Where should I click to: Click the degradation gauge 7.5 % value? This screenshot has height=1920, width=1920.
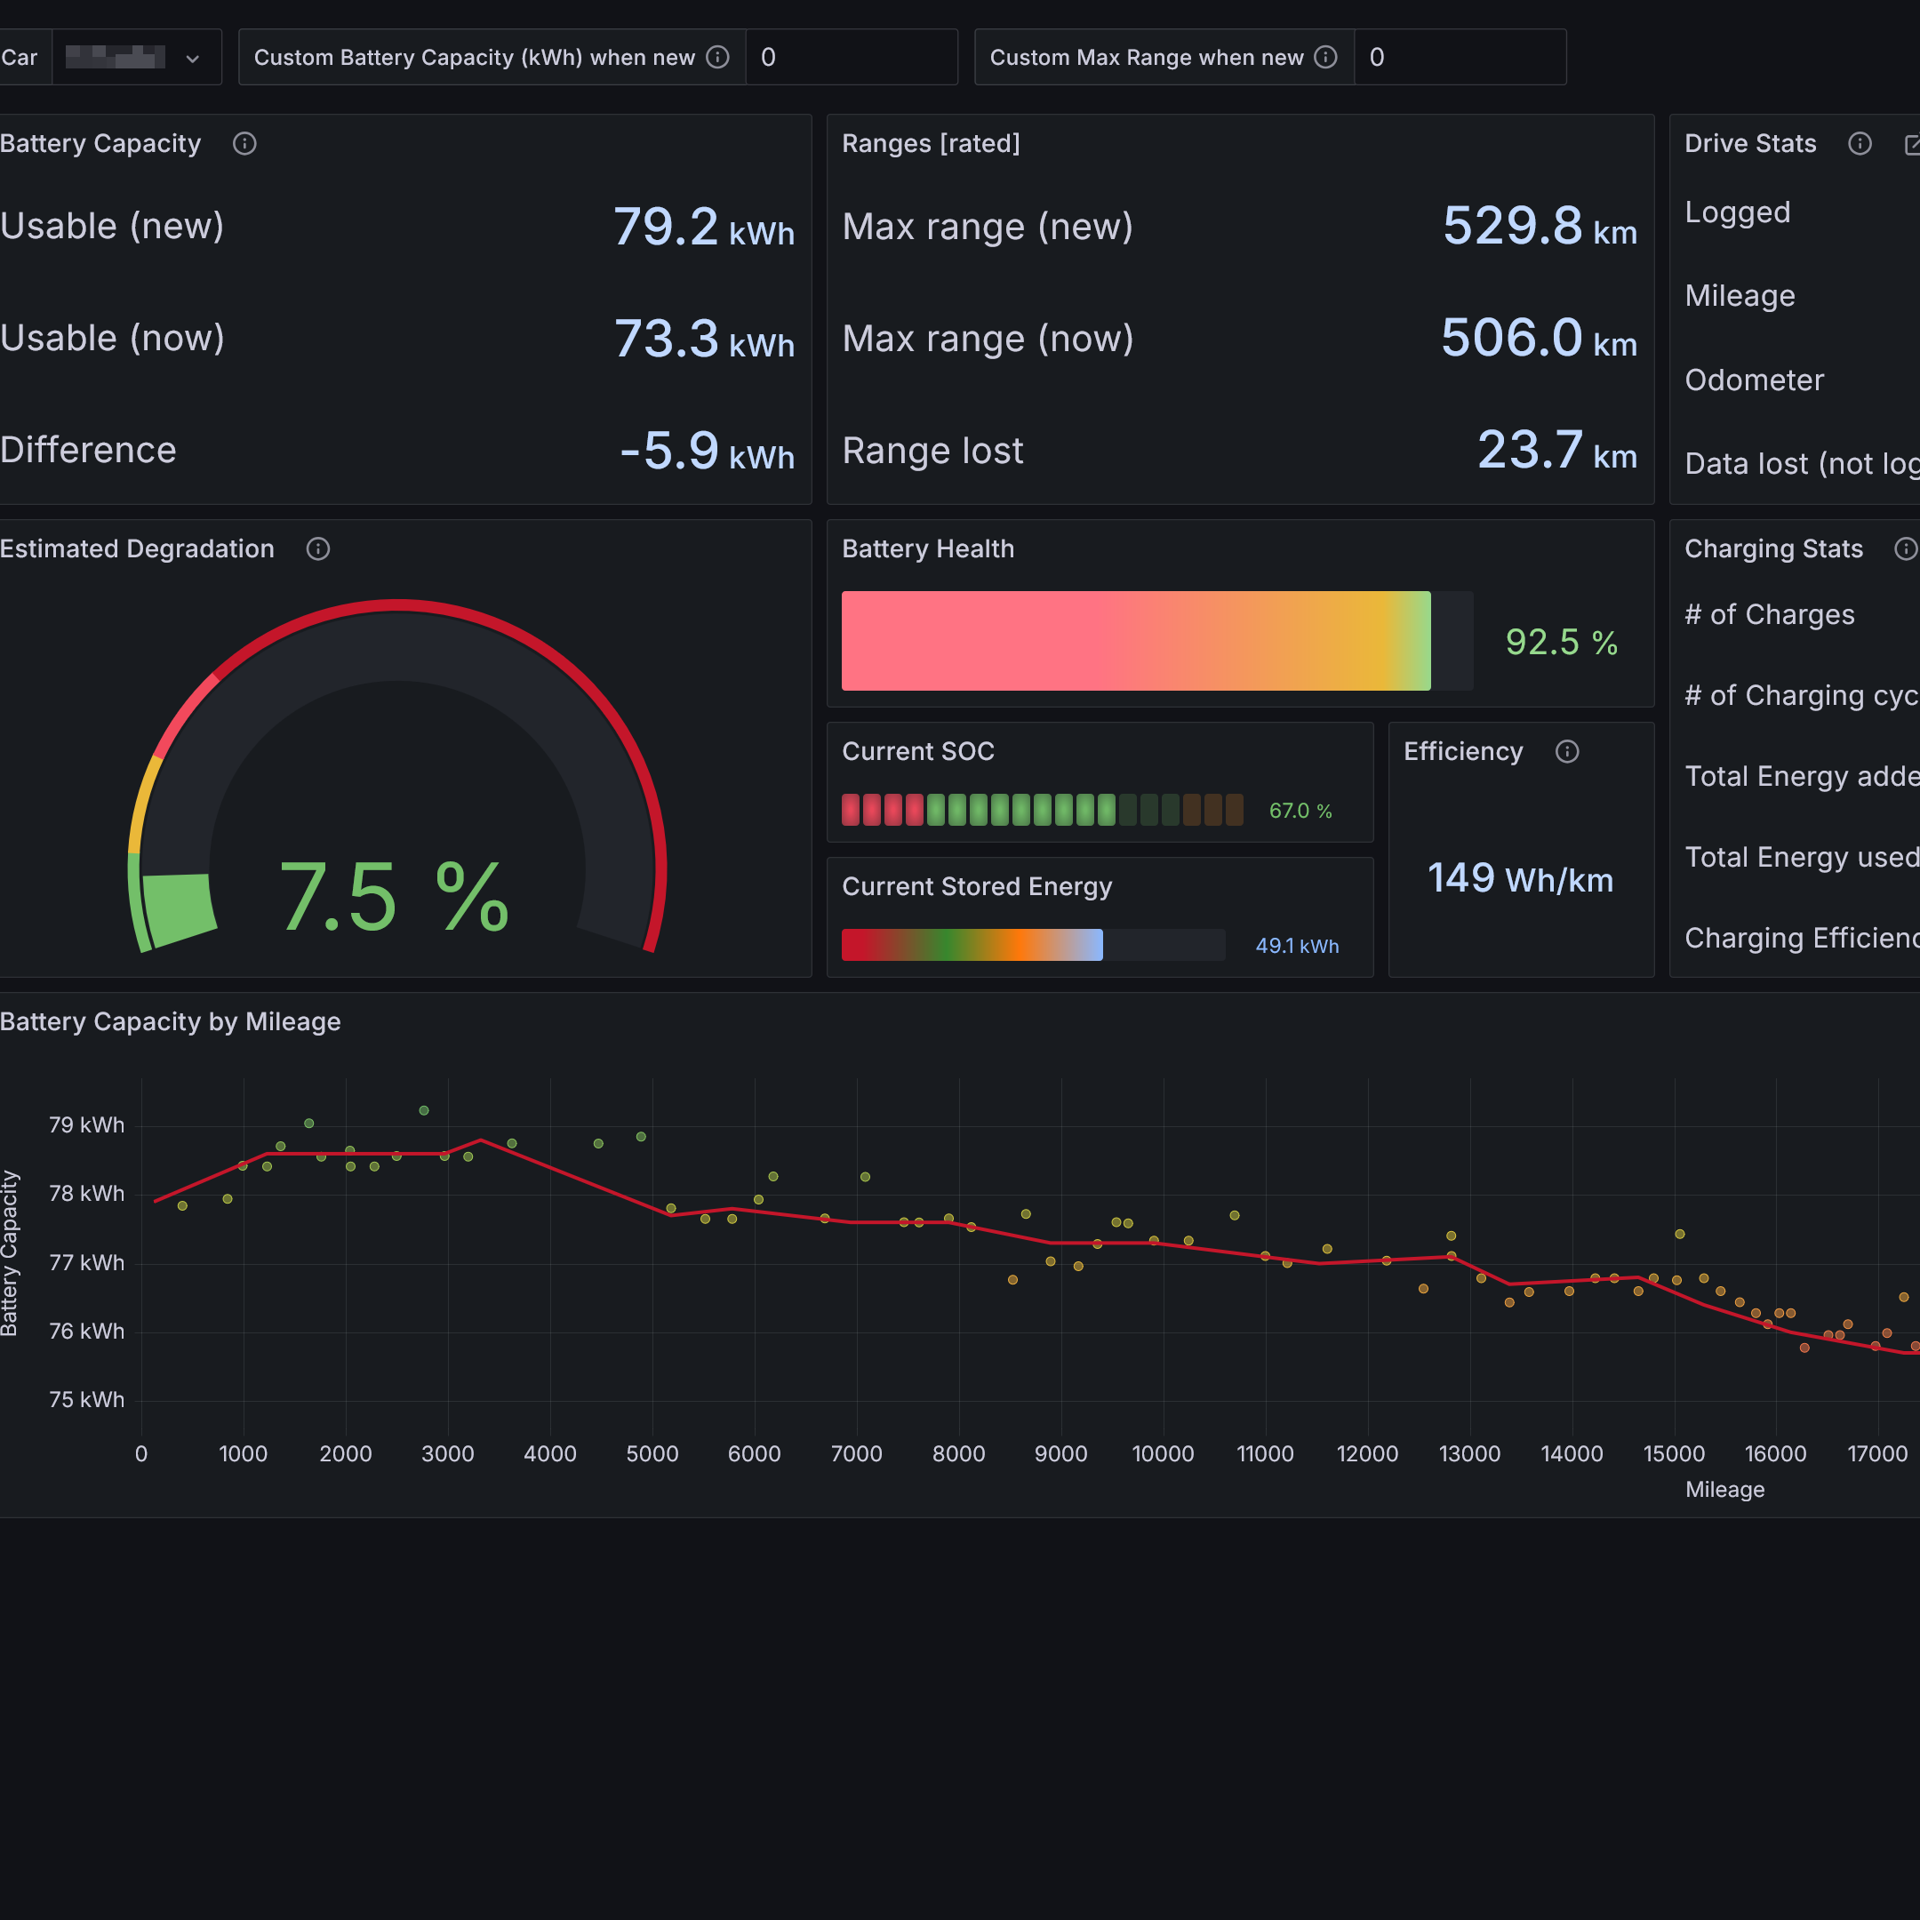395,898
